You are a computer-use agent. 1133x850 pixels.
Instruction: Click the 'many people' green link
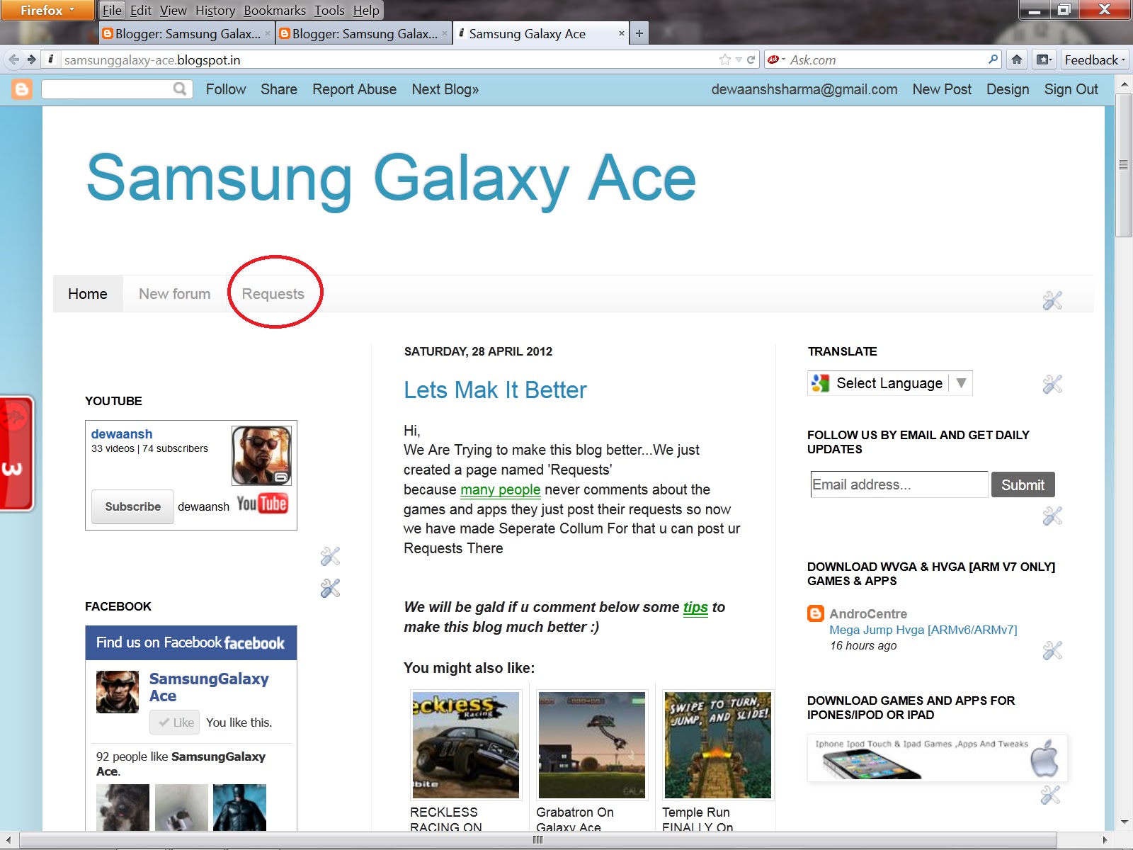pyautogui.click(x=501, y=489)
